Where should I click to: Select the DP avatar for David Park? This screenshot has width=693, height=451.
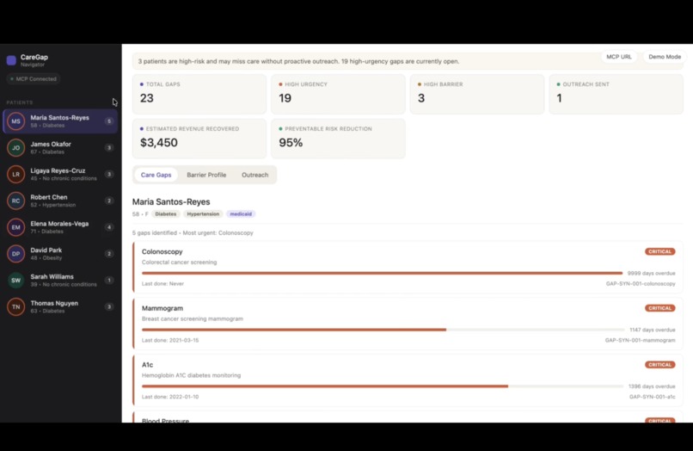pos(16,254)
